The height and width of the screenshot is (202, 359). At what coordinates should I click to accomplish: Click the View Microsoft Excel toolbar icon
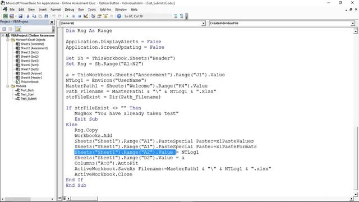[5, 16]
